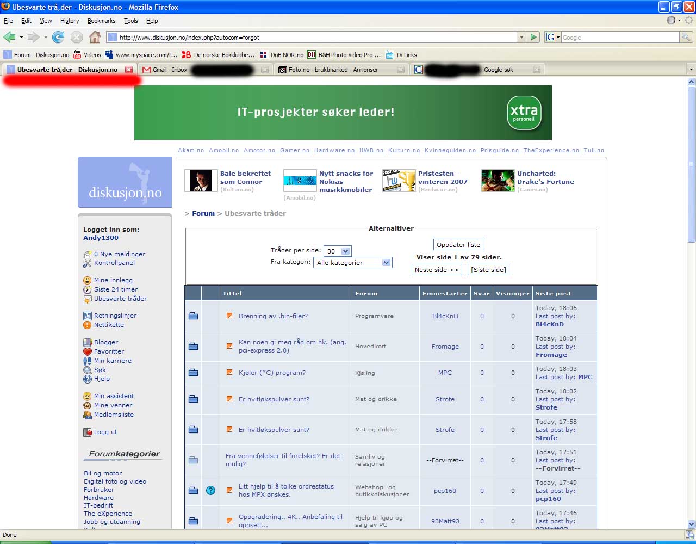The image size is (696, 544).
Task: Open the DnB NOR.no bookmark
Action: 281,54
